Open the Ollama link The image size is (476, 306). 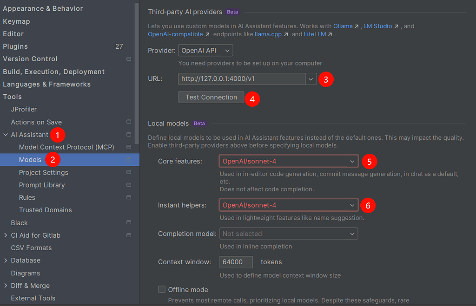[x=343, y=26]
